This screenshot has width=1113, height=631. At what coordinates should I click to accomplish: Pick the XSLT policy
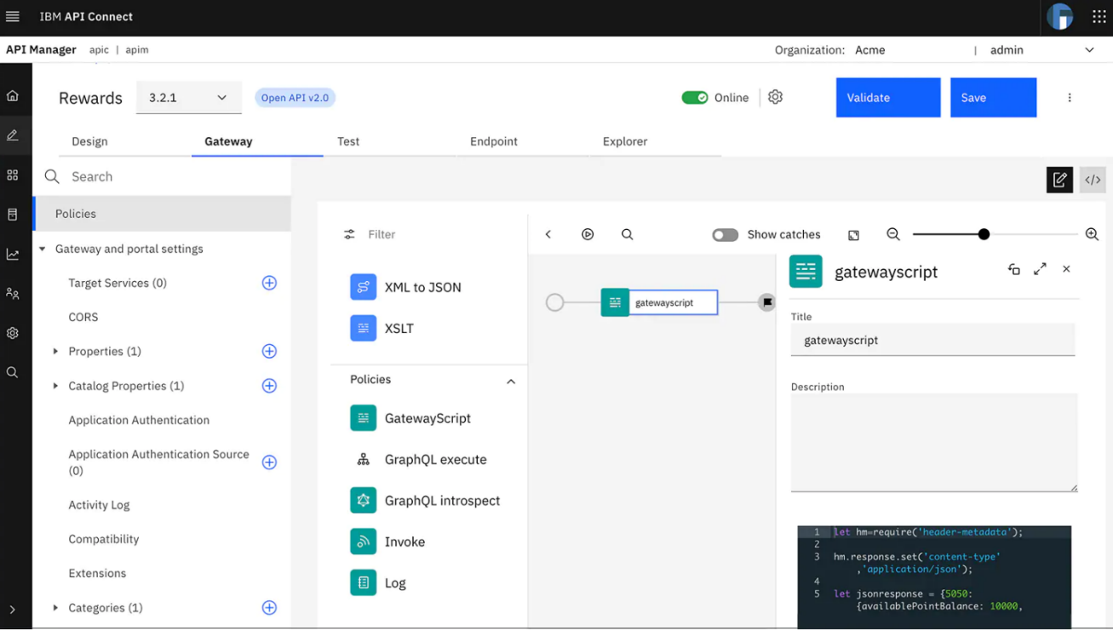[x=382, y=328]
